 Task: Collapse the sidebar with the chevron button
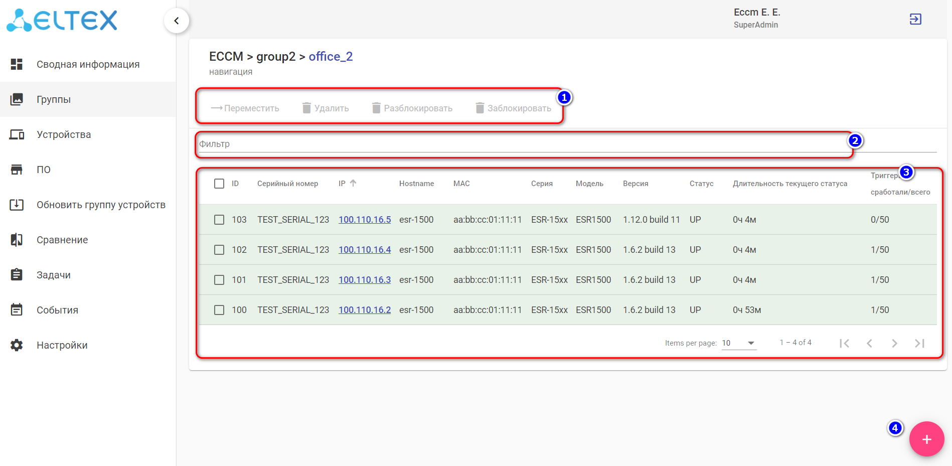(x=177, y=21)
